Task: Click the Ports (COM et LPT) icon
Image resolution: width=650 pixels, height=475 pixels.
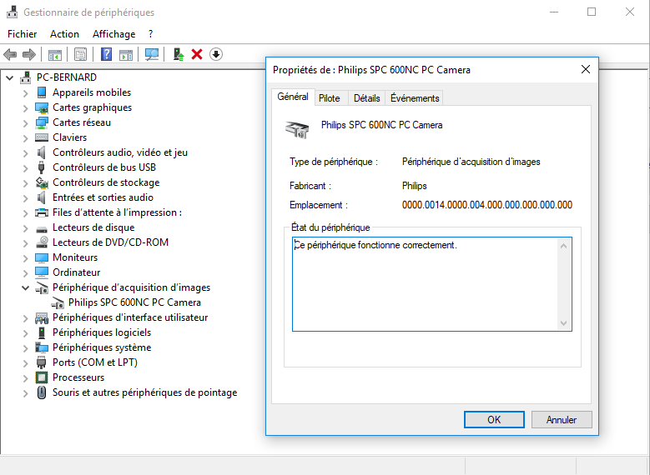Action: tap(41, 362)
